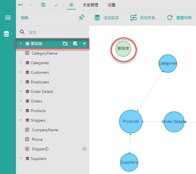Image resolution: width=196 pixels, height=174 pixels.
Task: Click the checkmark validate icon
Action: (56, 5)
